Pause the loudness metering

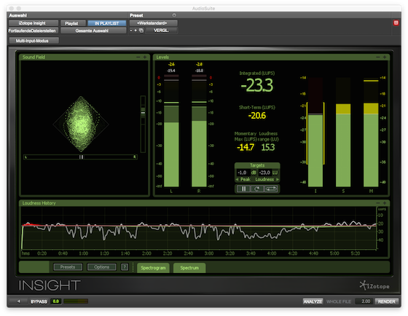click(243, 189)
